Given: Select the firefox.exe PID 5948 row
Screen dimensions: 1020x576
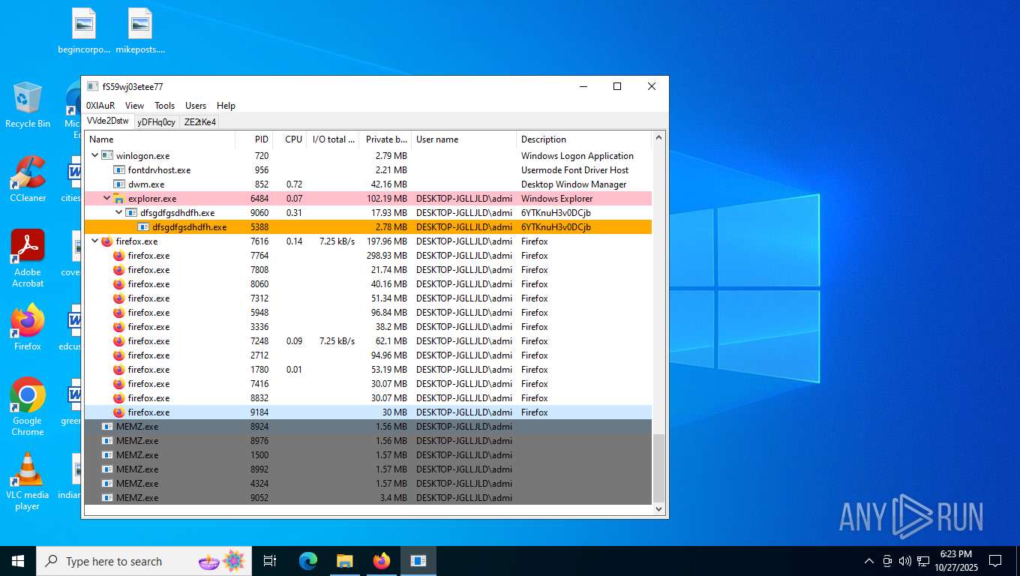Looking at the screenshot, I should point(368,313).
